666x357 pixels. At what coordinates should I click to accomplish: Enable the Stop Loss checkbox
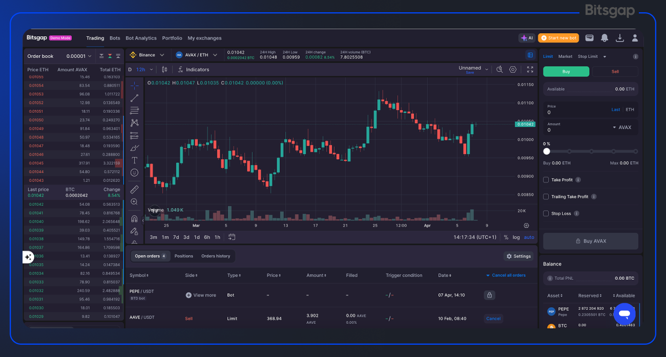click(546, 214)
